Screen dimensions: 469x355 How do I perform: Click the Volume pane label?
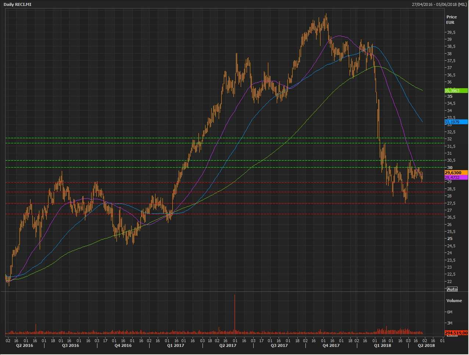(454, 301)
